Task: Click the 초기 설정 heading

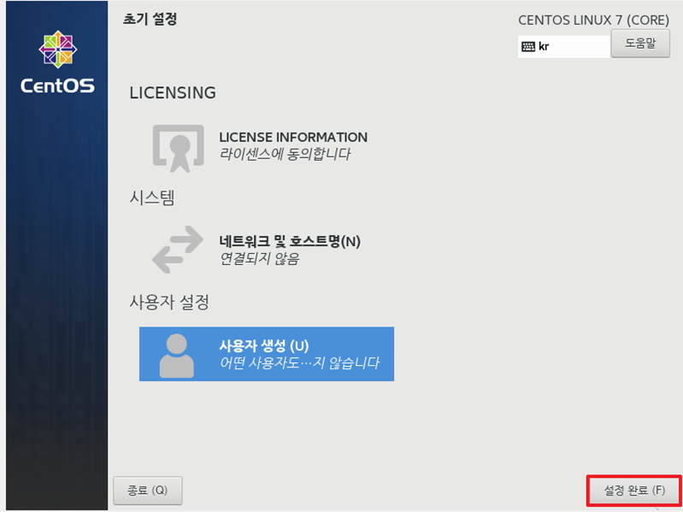Action: (x=150, y=19)
